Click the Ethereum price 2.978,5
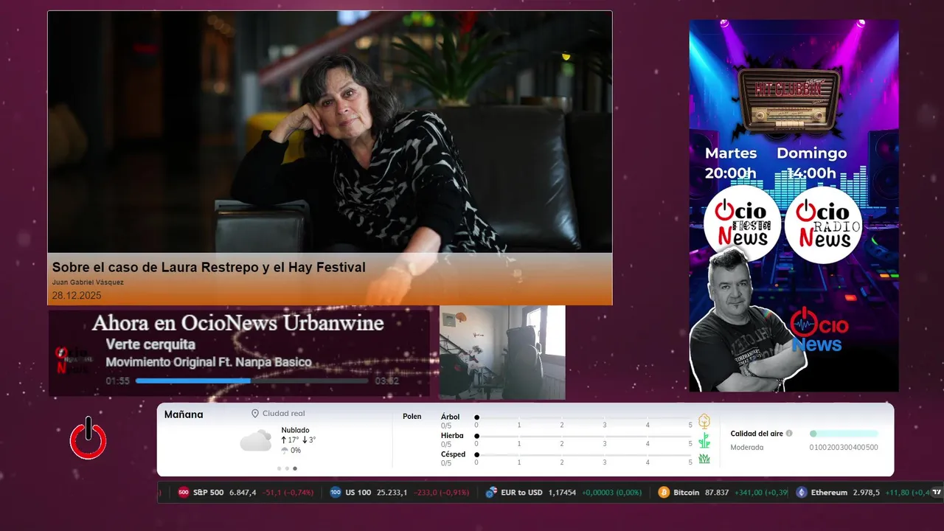The height and width of the screenshot is (531, 944). [x=867, y=493]
